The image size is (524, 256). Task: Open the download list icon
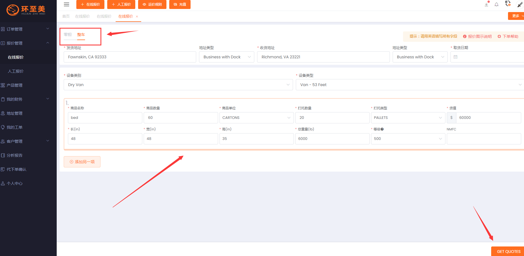coord(486,4)
